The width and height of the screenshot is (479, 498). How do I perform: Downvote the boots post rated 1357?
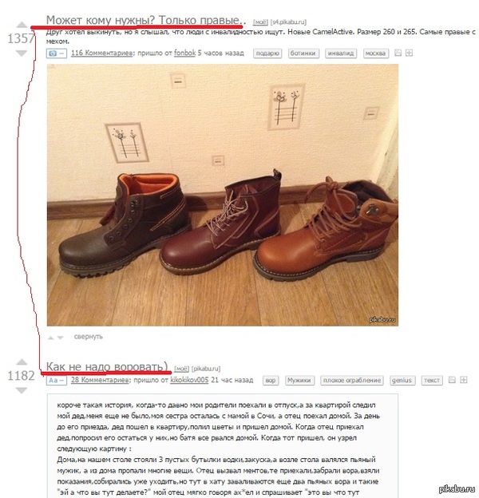pos(22,53)
